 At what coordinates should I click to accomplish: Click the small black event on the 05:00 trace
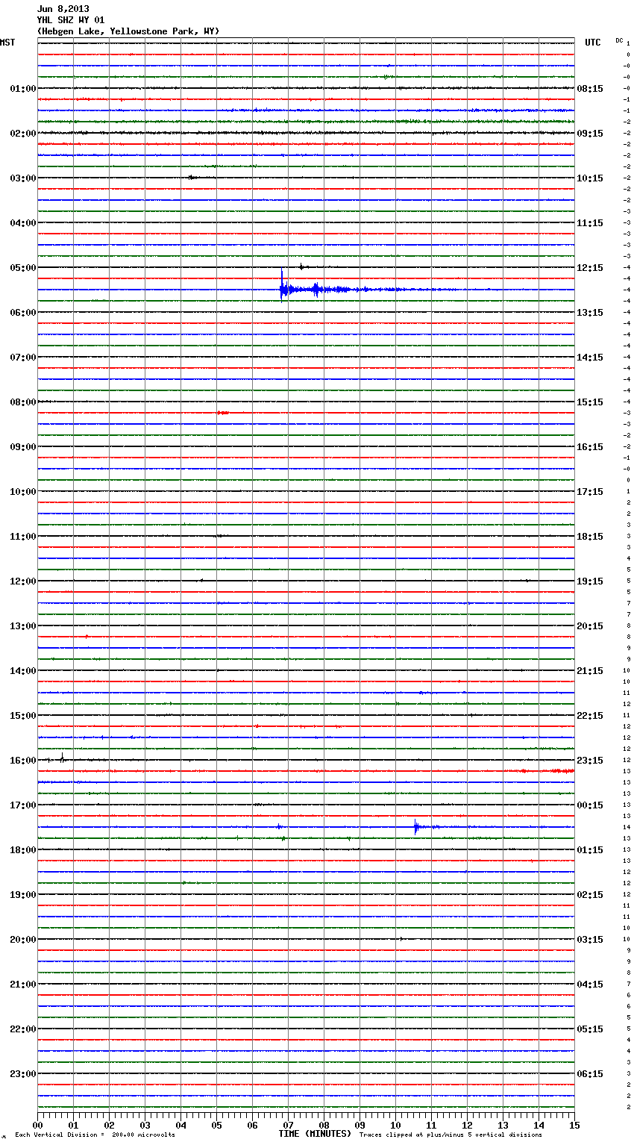(x=301, y=266)
